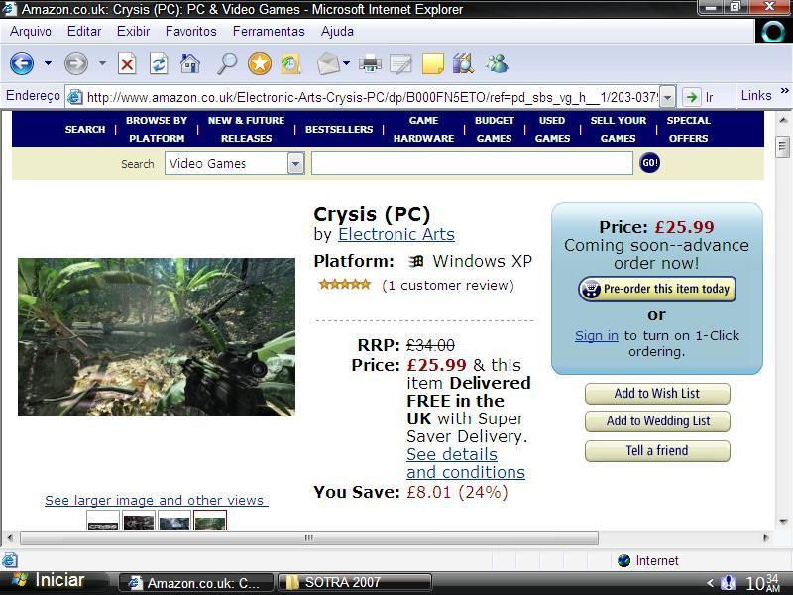Screen dimensions: 793x595
Task: Expand the address bar URL dropdown
Action: click(668, 97)
